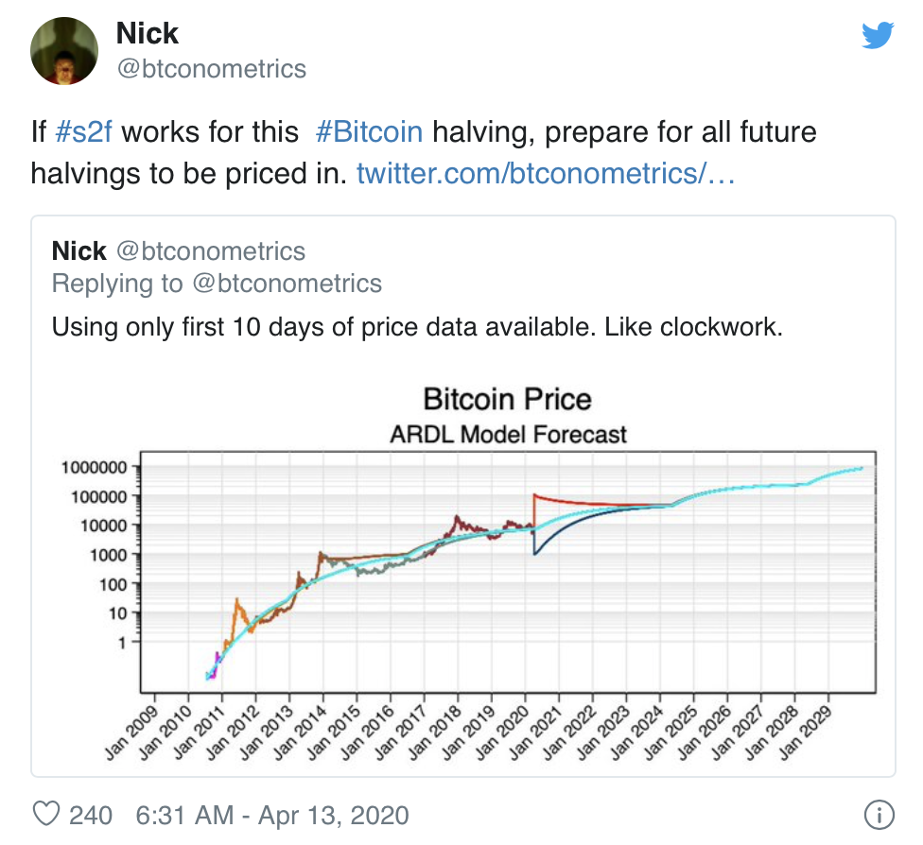
Task: Follow the twitter.com/btconometrics link
Action: (546, 174)
